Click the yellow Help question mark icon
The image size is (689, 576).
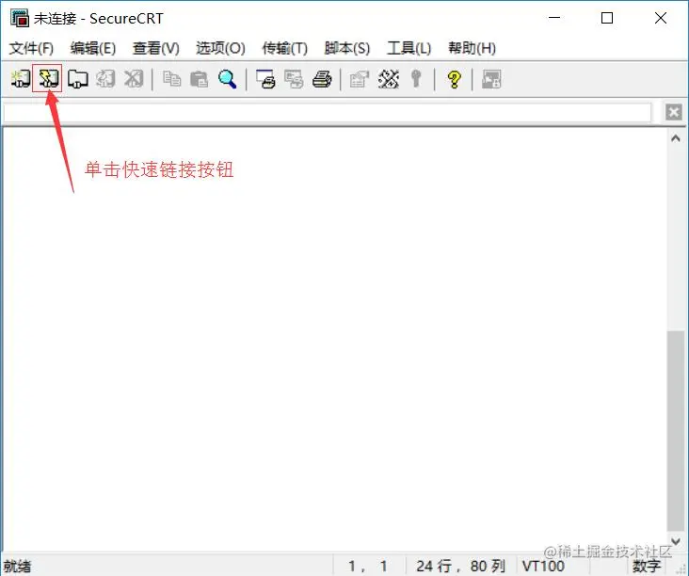pyautogui.click(x=454, y=79)
